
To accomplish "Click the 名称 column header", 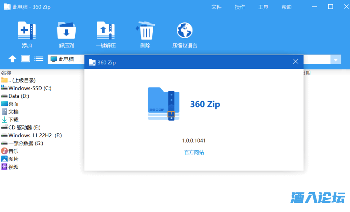I will (x=6, y=73).
